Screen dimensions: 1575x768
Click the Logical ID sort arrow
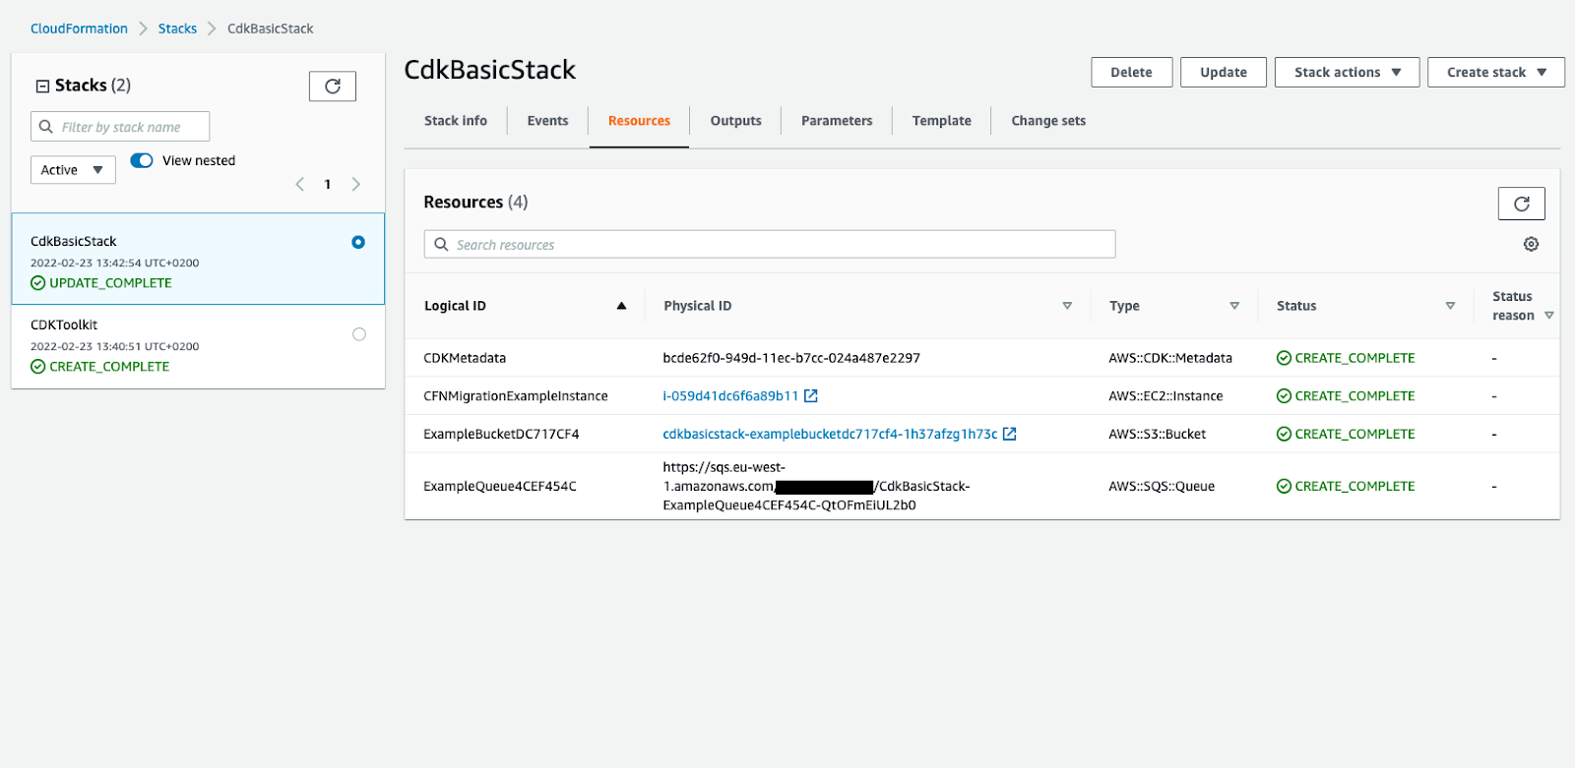point(621,306)
